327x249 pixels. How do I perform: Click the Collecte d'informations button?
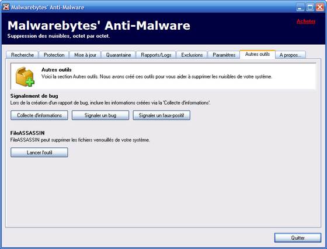(x=40, y=115)
